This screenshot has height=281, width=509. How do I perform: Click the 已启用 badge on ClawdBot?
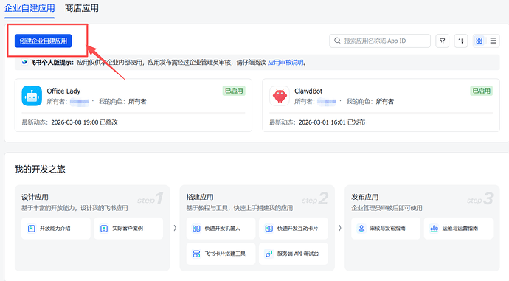482,91
